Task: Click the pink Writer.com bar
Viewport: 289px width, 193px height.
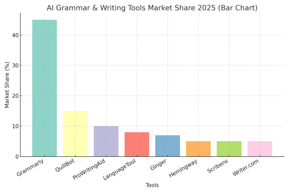Action: 260,149
